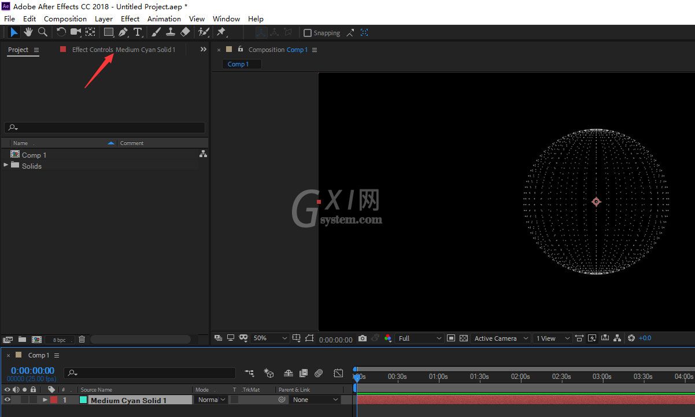The image size is (695, 417).
Task: Hide the Medium Cyan Solid 1 layer
Action: 8,400
